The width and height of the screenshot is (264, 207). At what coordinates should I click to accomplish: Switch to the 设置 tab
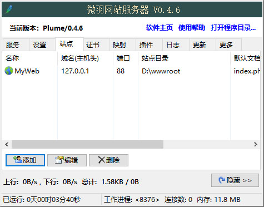(42, 45)
